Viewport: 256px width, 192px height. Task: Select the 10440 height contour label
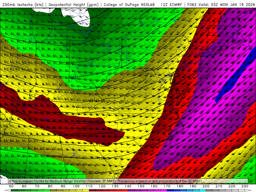click(104, 158)
